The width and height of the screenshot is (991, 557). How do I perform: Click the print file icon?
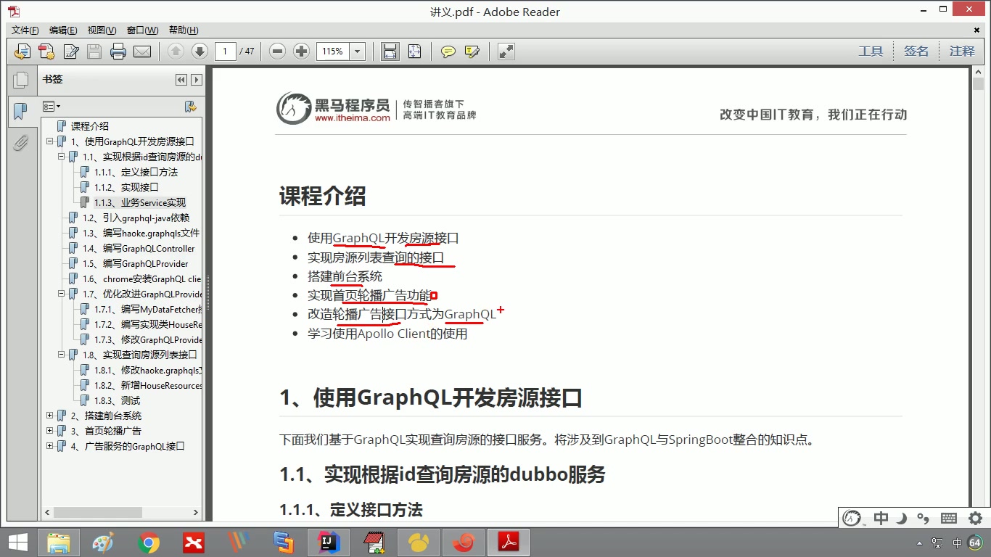tap(118, 51)
